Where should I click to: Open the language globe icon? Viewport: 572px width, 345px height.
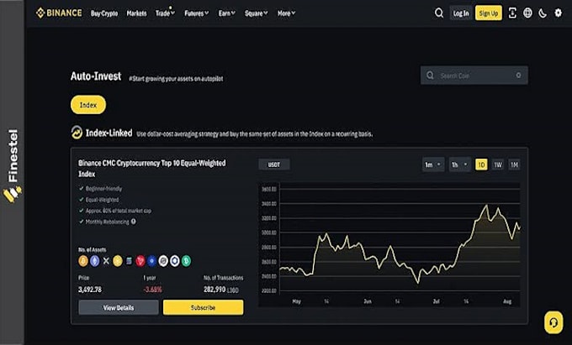[x=527, y=13]
